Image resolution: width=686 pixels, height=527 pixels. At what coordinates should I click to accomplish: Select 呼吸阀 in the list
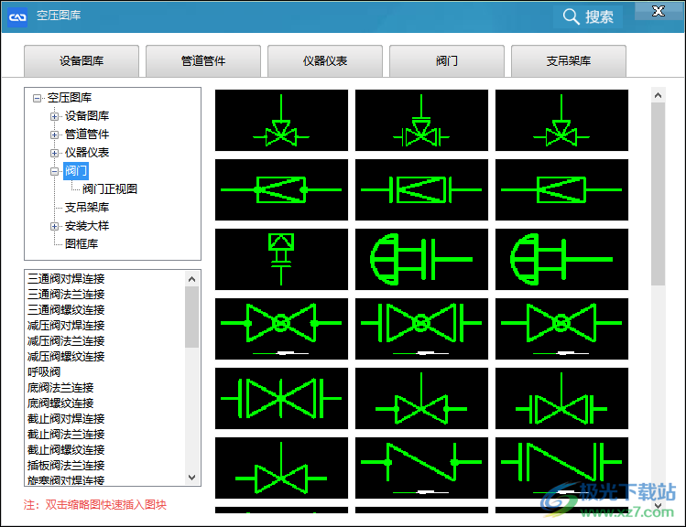point(44,372)
